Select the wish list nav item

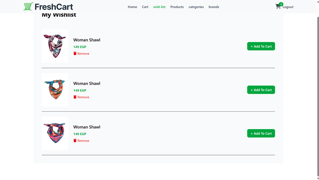(x=159, y=7)
